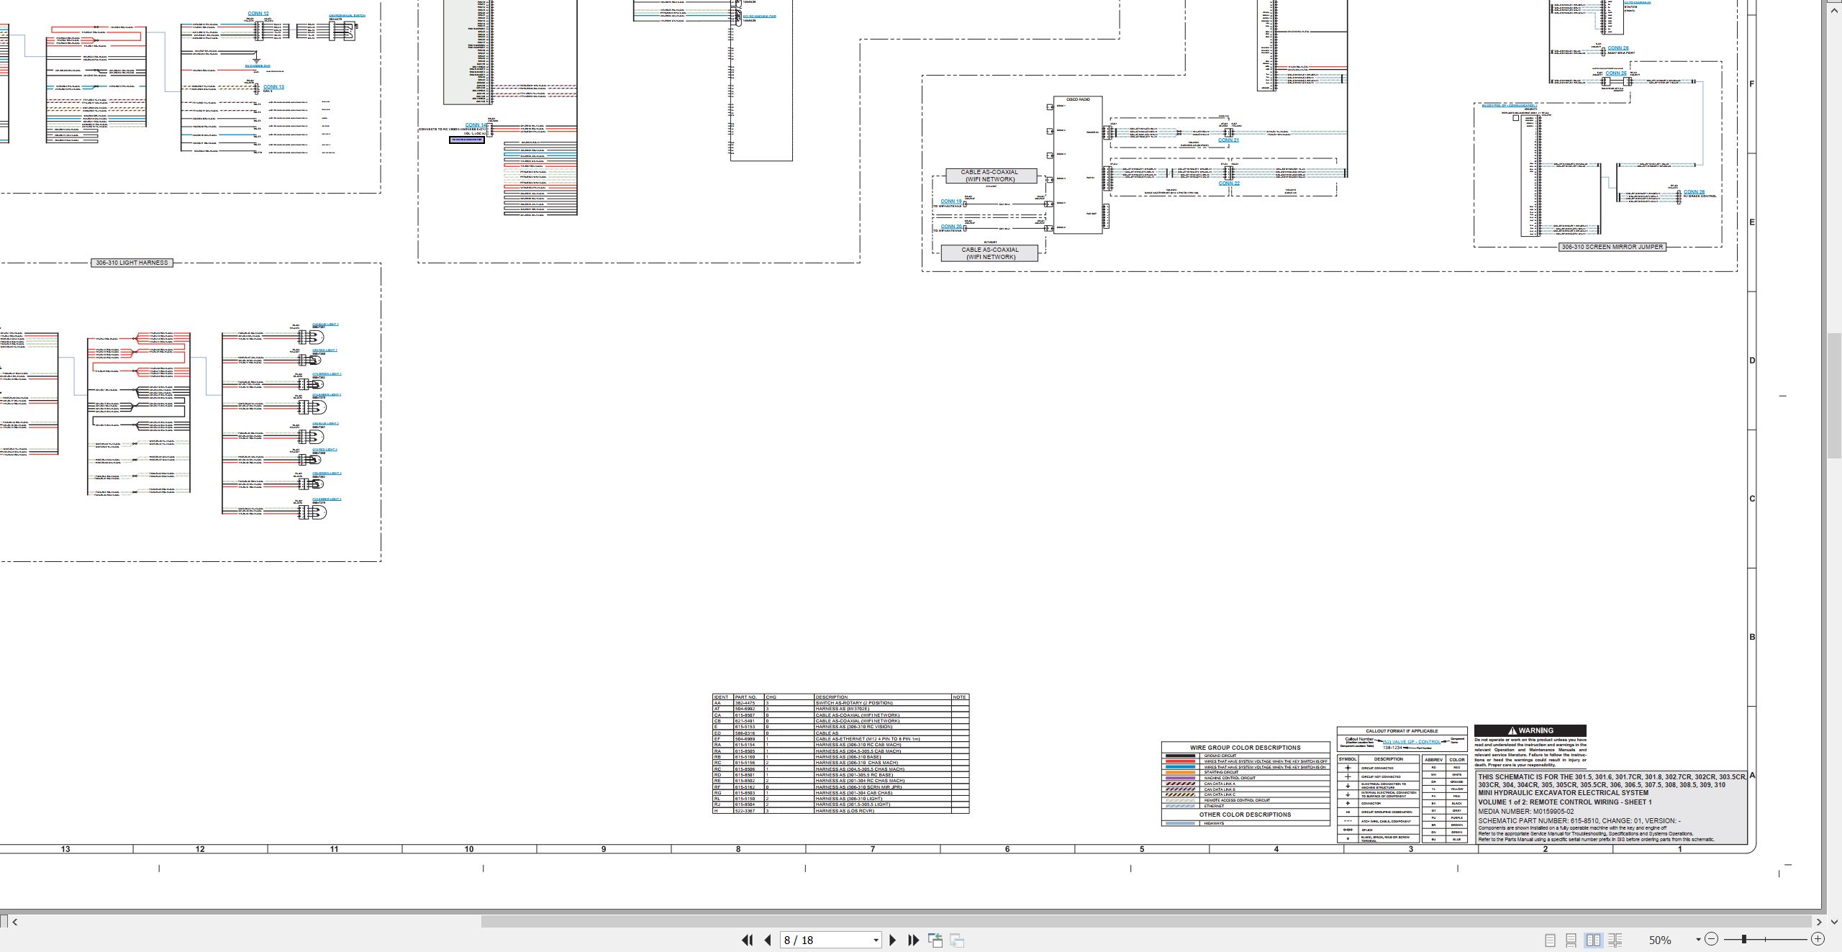Click the starting circuit orange swatch

(1180, 772)
